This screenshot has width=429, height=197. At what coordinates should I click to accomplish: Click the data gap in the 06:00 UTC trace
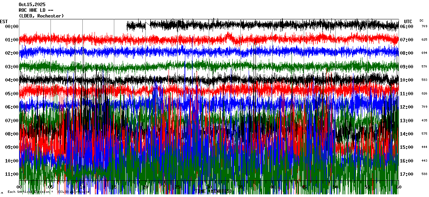click(x=73, y=26)
